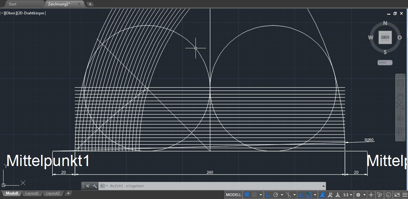408x199 pixels.
Task: Open object snap settings dropdown
Action: pyautogui.click(x=315, y=195)
